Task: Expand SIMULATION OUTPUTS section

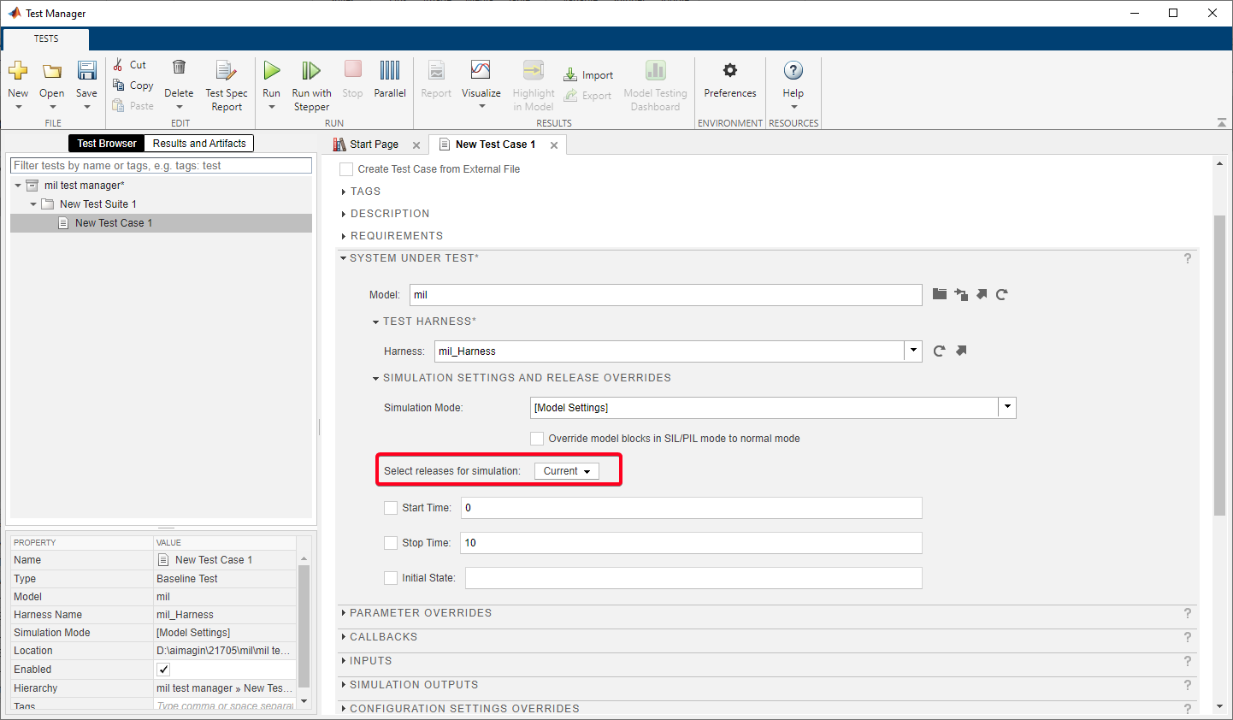Action: (344, 685)
